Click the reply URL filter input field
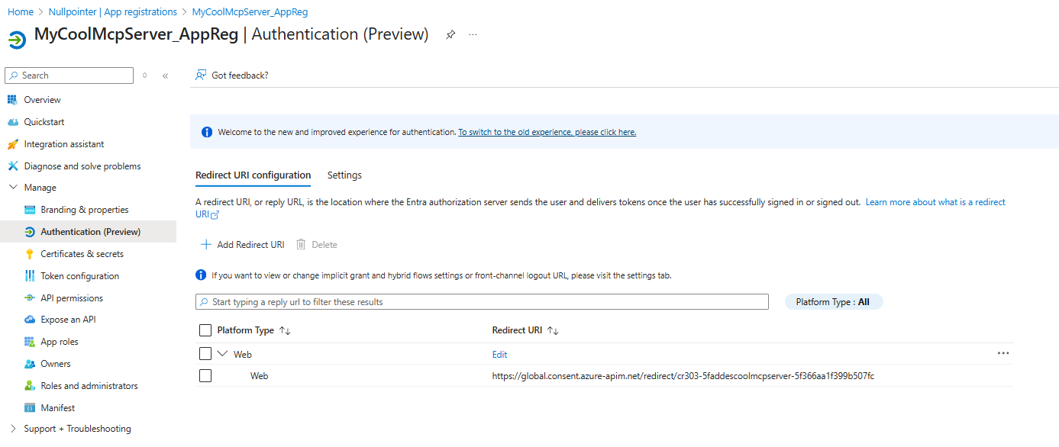 [x=481, y=302]
